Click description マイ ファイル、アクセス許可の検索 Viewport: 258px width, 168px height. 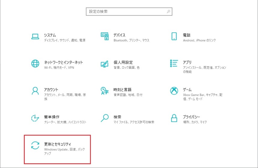(x=134, y=122)
